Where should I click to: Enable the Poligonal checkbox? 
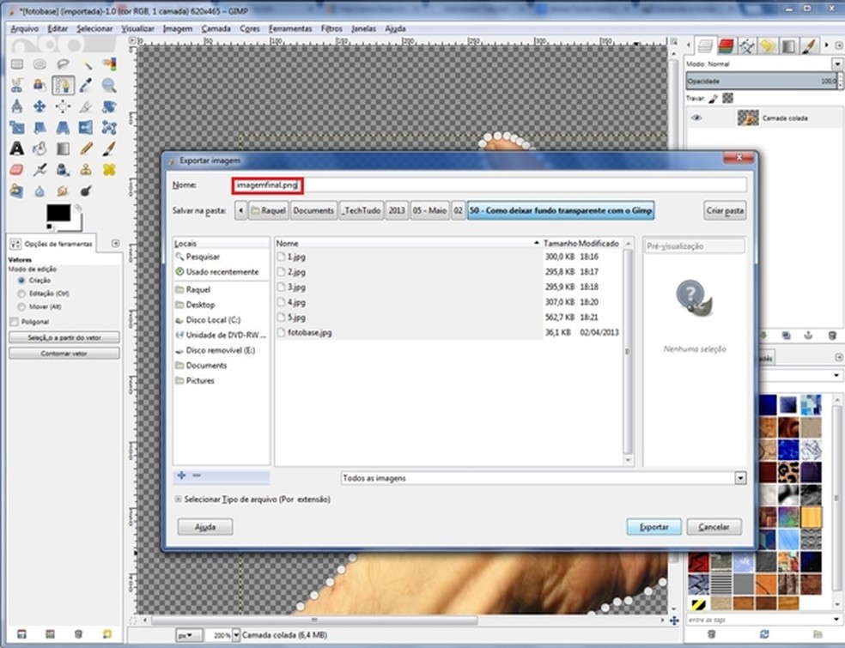tap(15, 322)
